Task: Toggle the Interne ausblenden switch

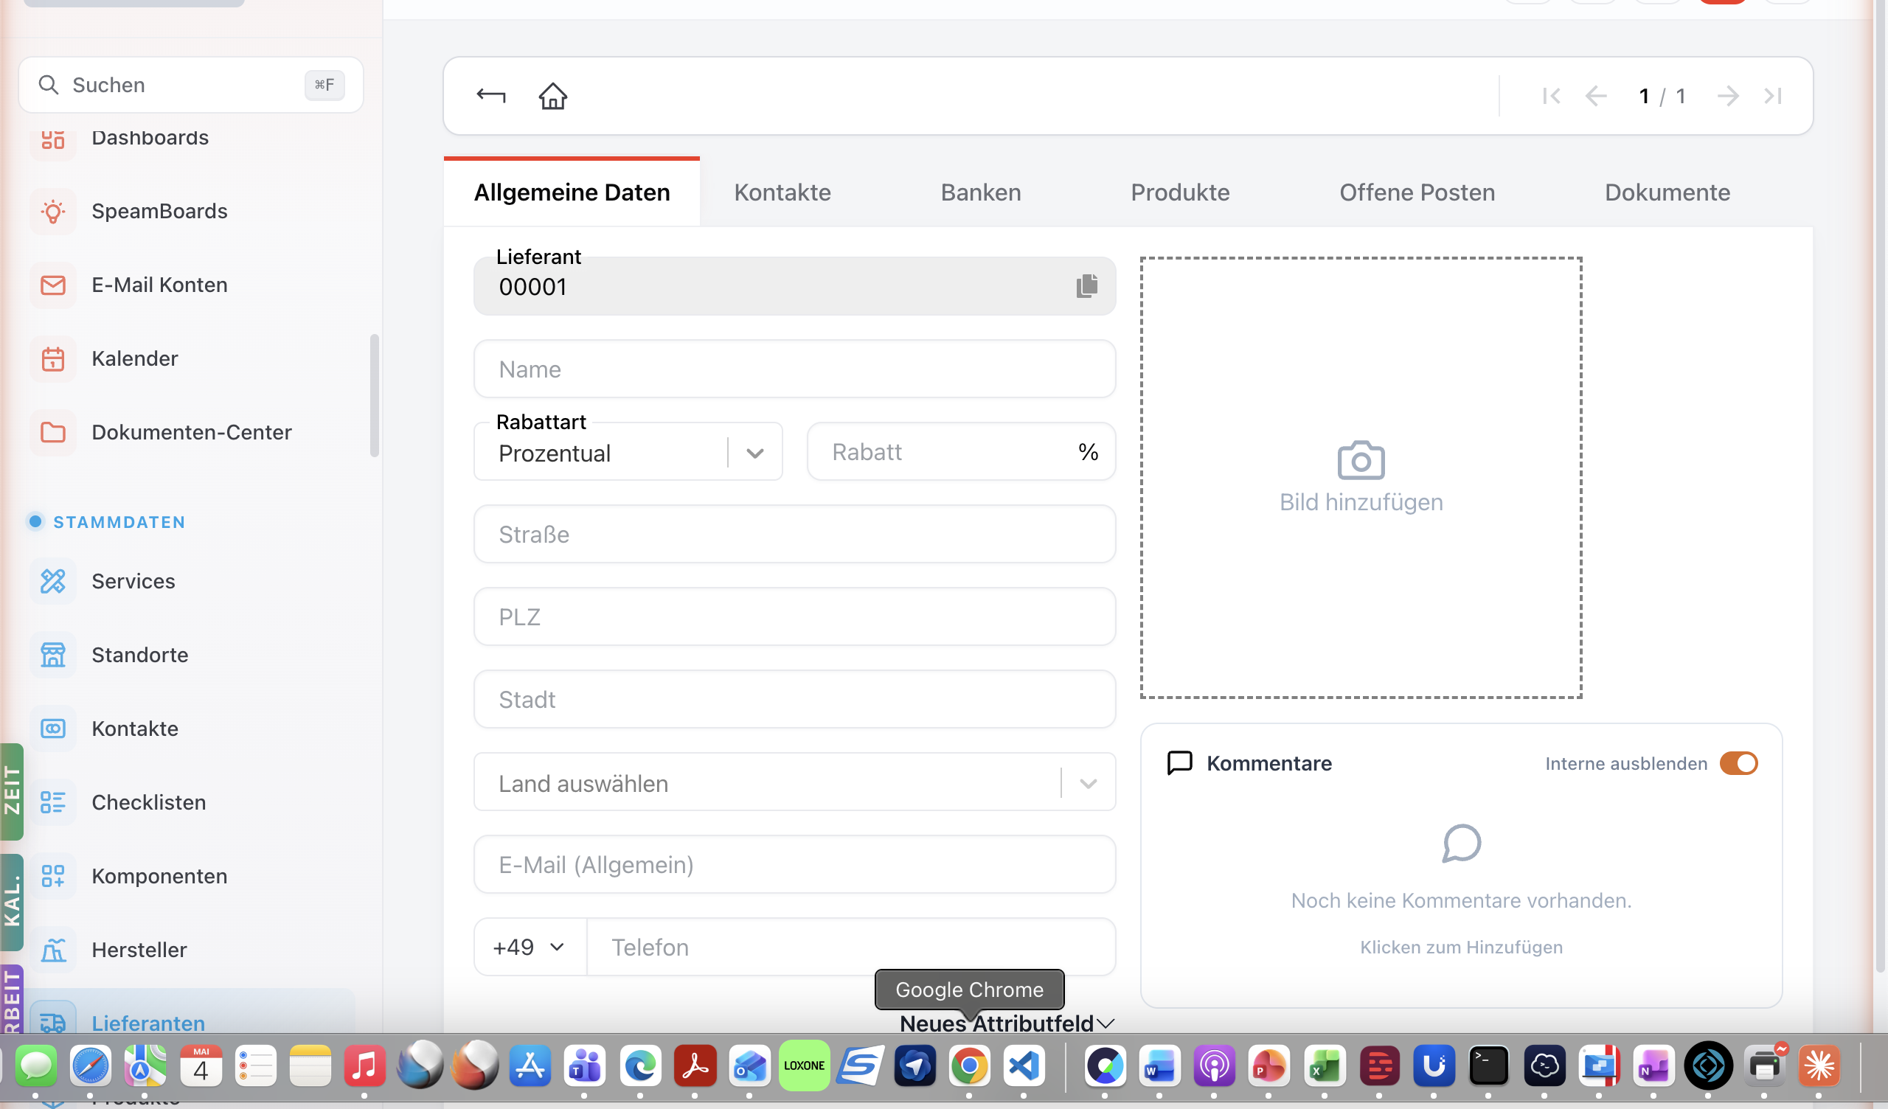Action: click(1738, 763)
